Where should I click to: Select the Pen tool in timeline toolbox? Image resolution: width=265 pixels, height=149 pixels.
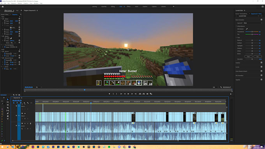[8, 113]
